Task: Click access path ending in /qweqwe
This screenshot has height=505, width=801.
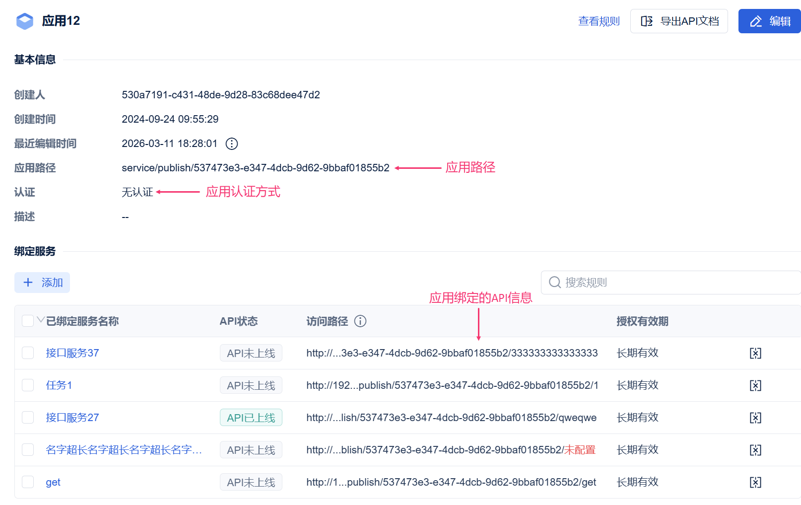Action: pyautogui.click(x=452, y=418)
